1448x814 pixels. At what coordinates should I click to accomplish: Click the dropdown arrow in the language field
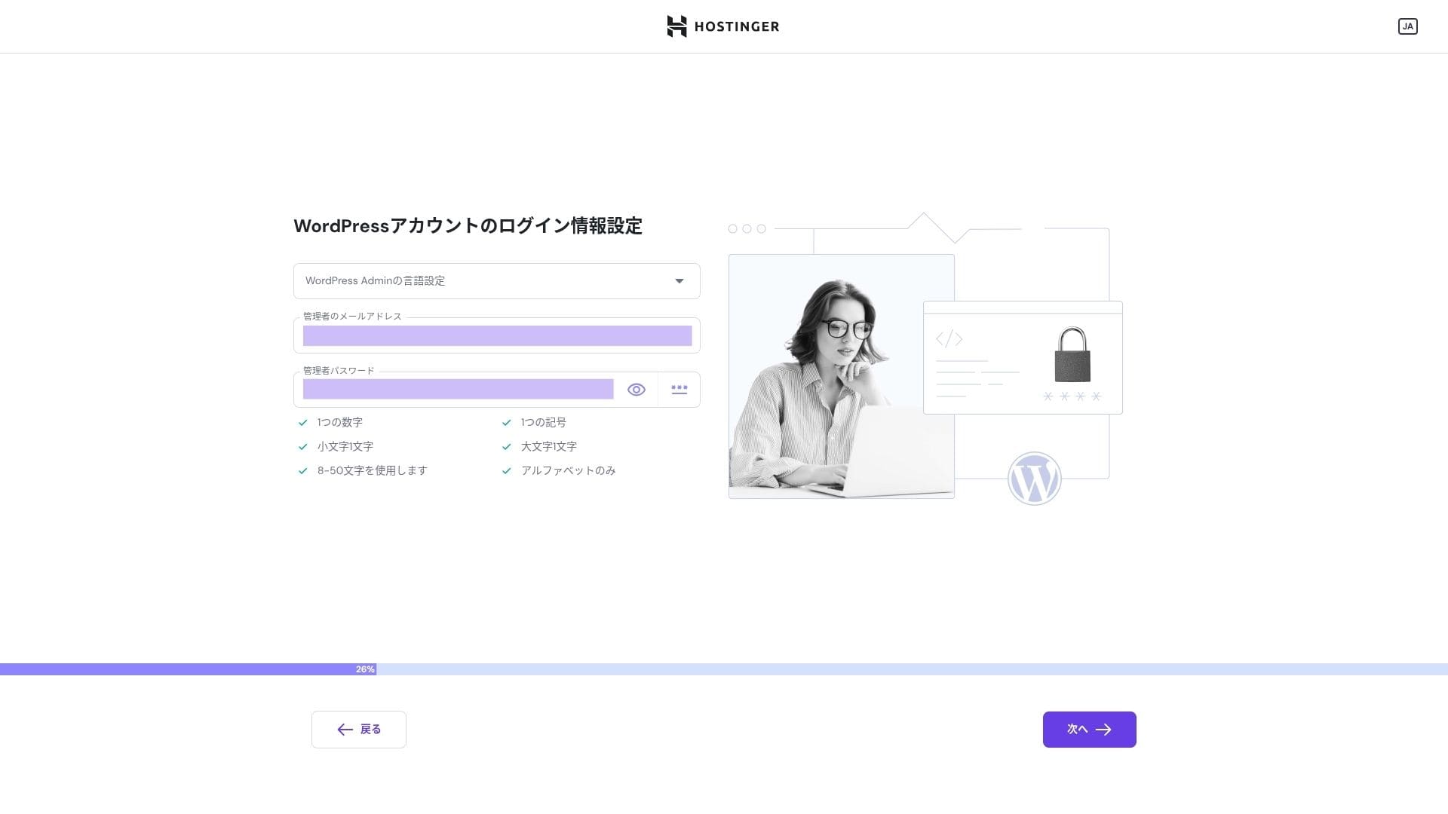click(680, 281)
